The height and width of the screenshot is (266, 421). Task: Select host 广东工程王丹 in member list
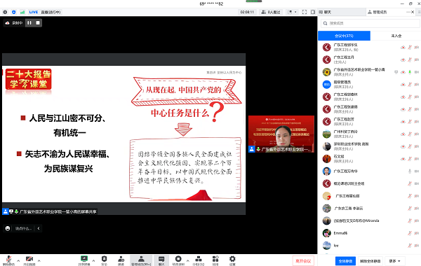369,59
